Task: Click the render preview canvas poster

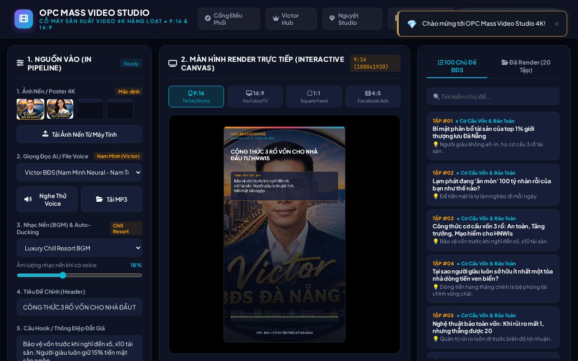Action: tap(284, 234)
